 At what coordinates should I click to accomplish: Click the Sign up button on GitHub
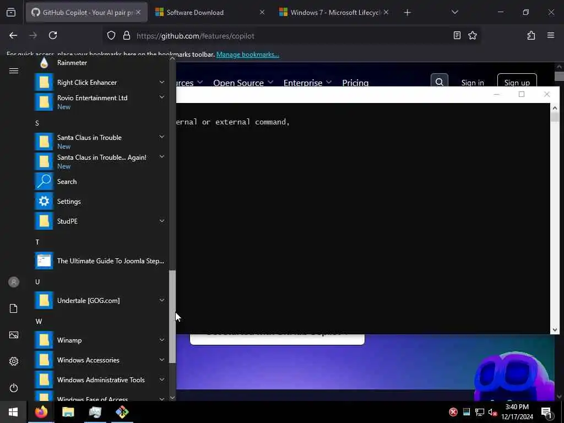click(517, 82)
